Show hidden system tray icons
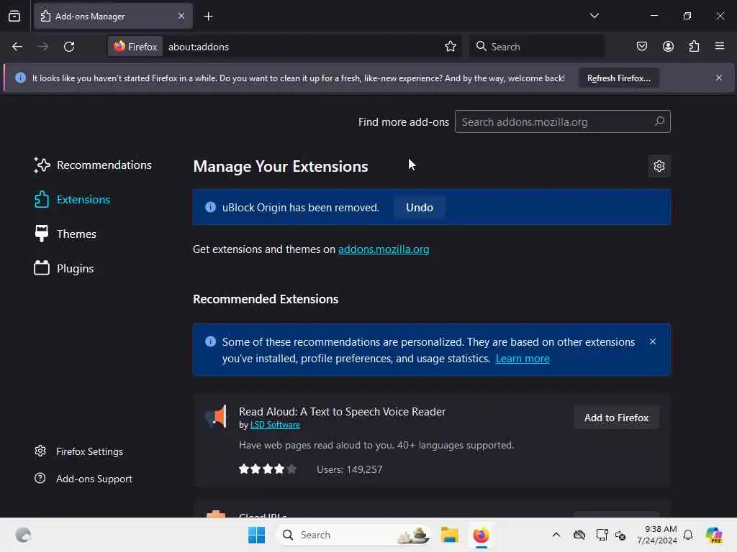Screen dimensions: 737x552 click(556, 535)
